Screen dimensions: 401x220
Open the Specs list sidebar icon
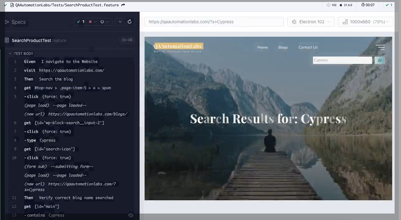7,22
